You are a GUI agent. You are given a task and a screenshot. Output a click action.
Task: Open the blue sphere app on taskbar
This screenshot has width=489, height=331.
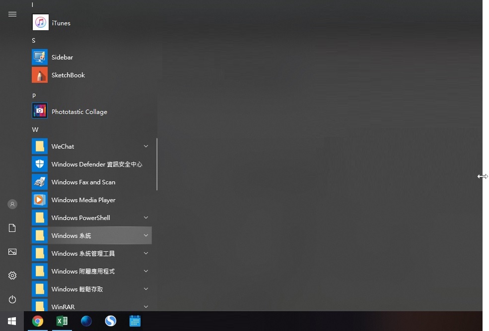point(86,321)
